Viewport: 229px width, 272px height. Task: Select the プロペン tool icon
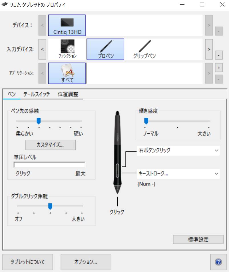[x=105, y=49]
